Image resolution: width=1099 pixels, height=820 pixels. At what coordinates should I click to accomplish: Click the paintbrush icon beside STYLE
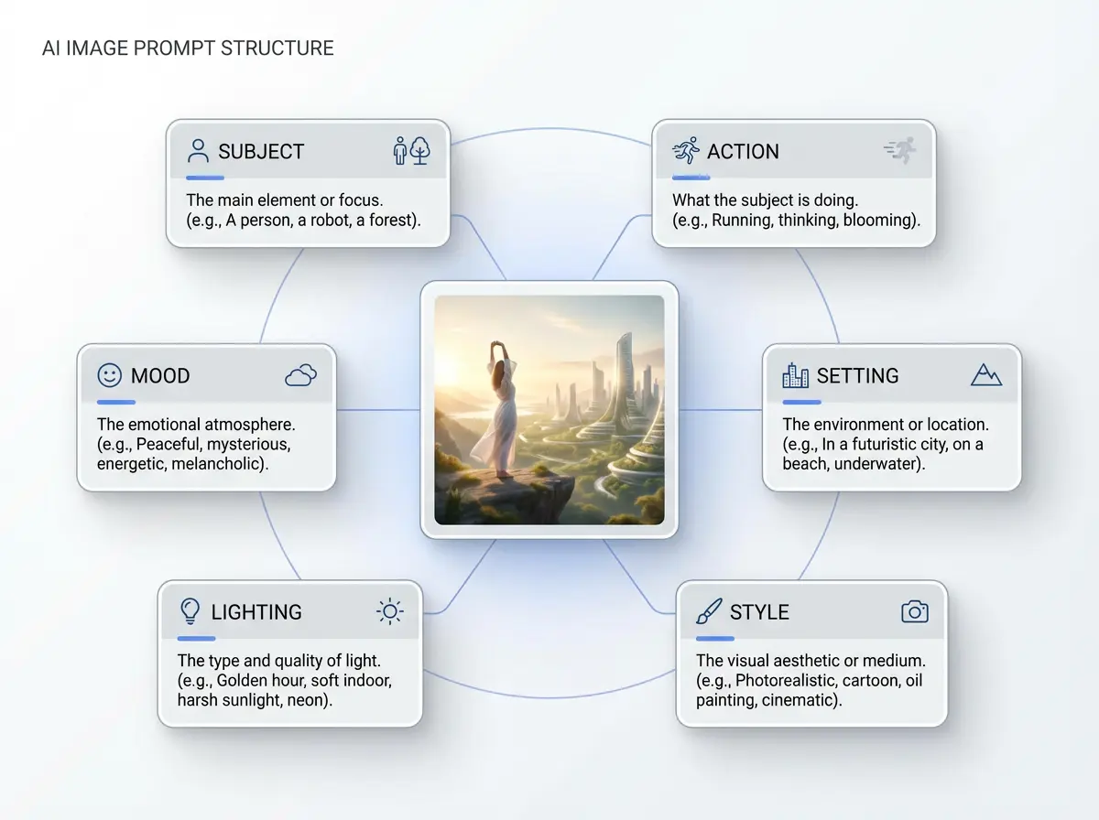(709, 611)
